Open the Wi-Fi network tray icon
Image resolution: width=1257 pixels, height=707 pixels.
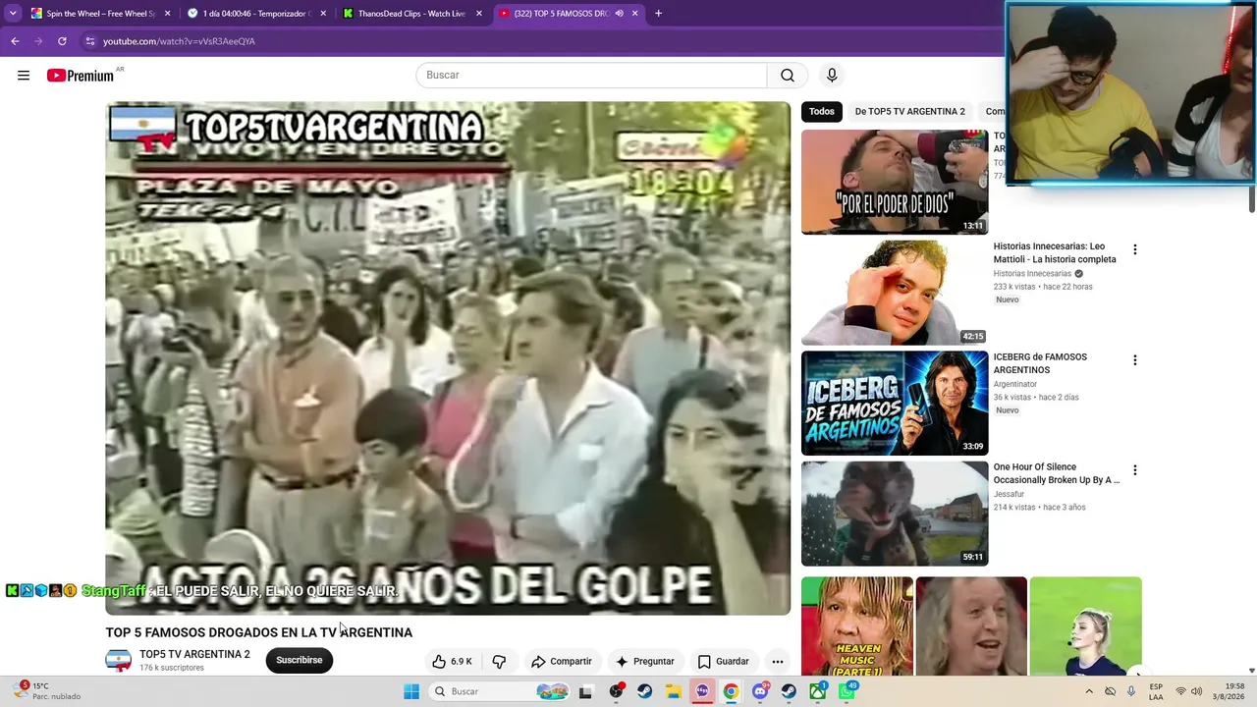(1180, 691)
